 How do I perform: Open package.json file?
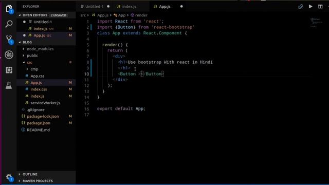[x=39, y=123]
